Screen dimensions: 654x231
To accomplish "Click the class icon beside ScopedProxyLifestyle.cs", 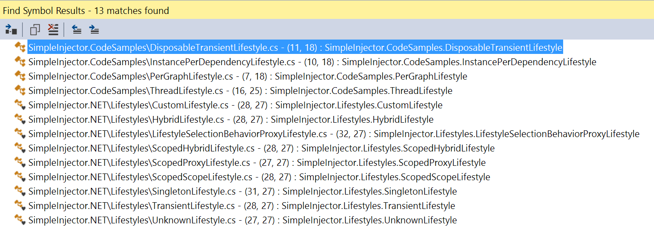I will tap(20, 162).
